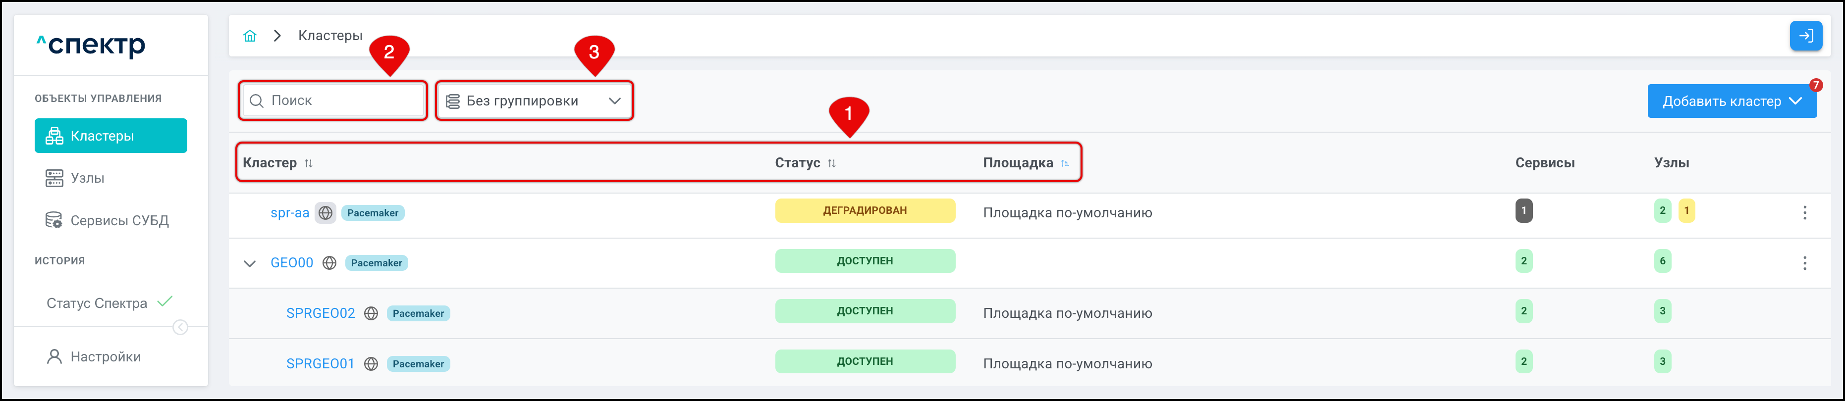
Task: Open the Без группировки grouping dropdown
Action: (x=534, y=101)
